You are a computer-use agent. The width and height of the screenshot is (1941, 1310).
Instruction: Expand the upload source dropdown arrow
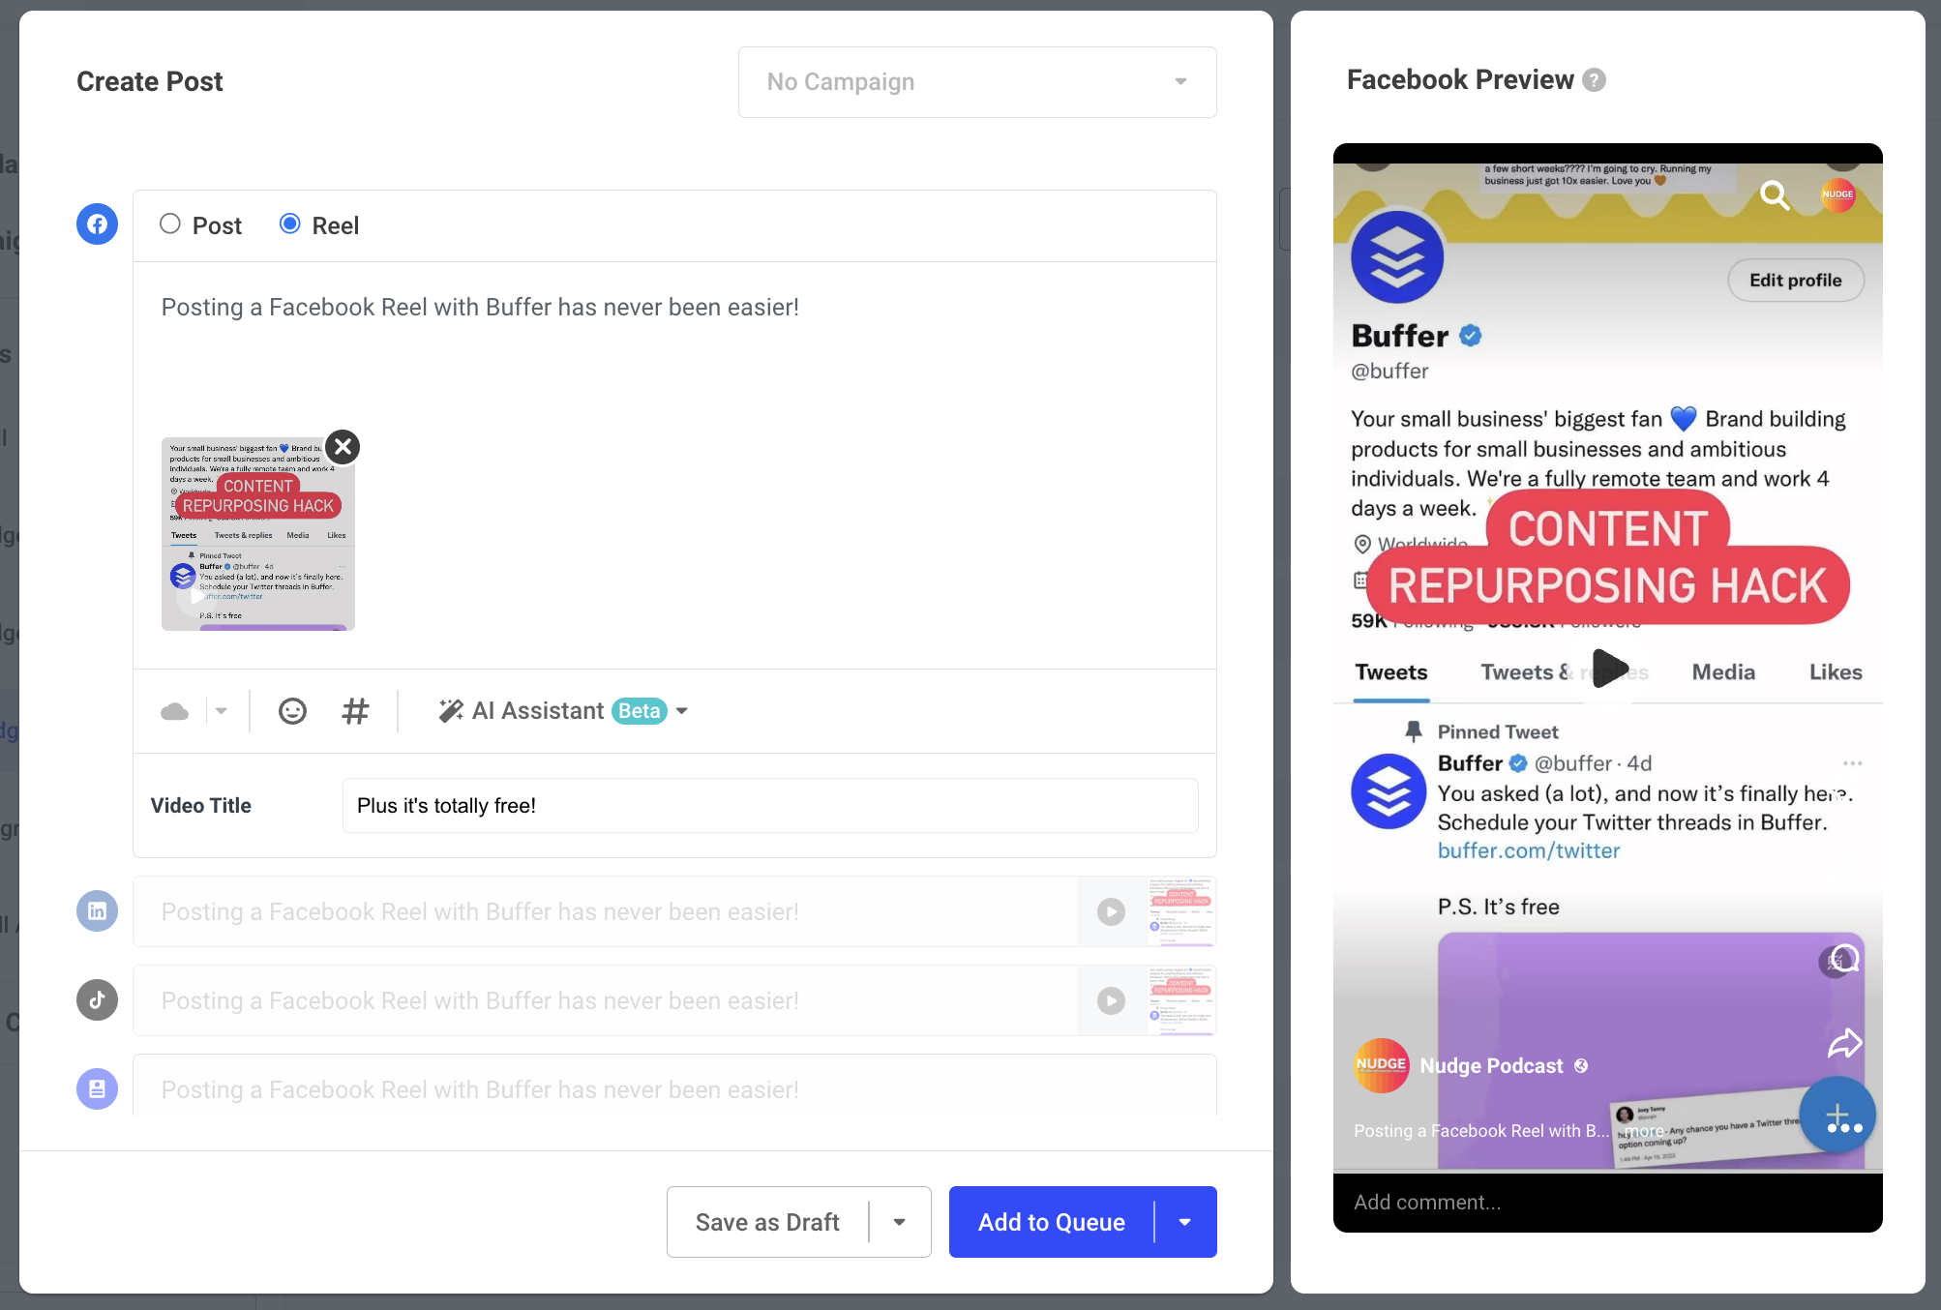pos(222,711)
